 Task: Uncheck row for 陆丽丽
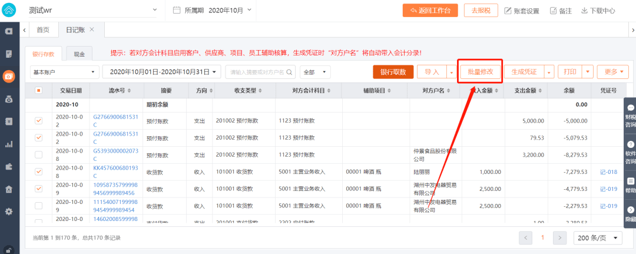[38, 171]
